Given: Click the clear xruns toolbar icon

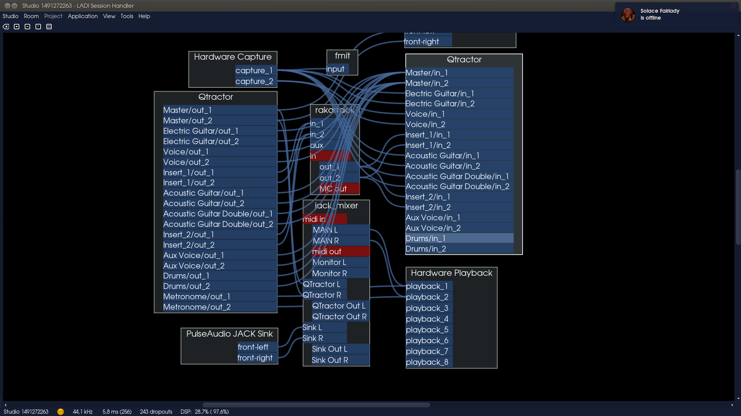Looking at the screenshot, I should [x=6, y=27].
